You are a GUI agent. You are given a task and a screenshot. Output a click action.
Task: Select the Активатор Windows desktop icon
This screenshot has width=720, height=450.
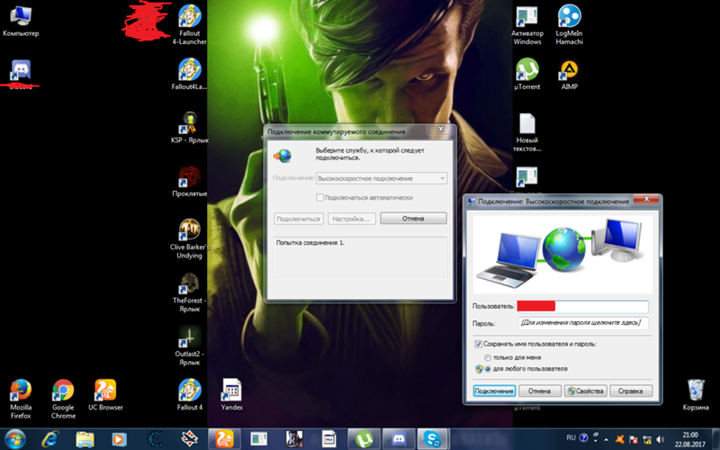pyautogui.click(x=526, y=25)
